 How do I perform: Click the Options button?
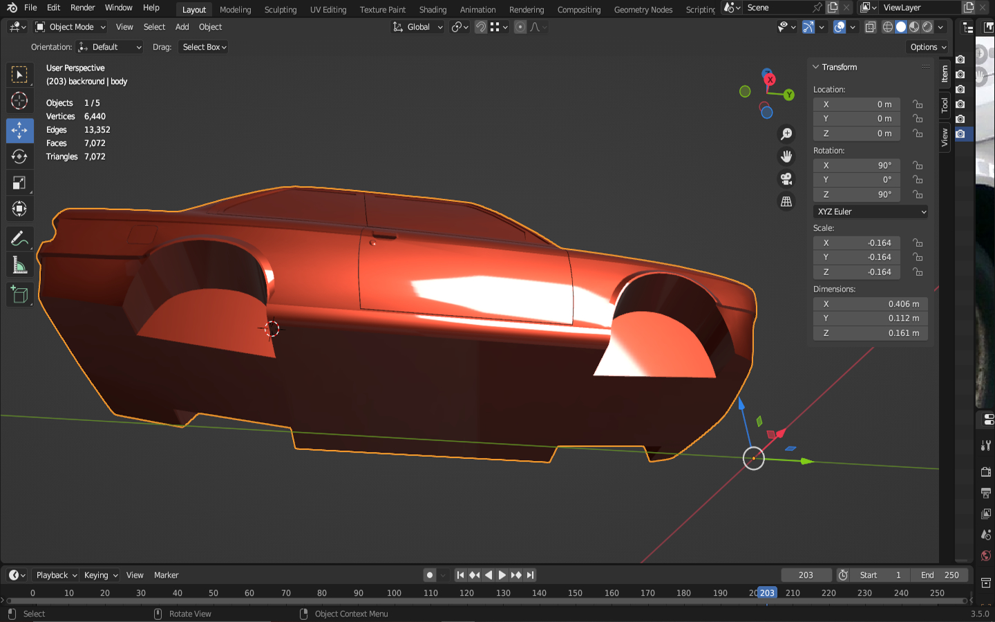coord(928,47)
